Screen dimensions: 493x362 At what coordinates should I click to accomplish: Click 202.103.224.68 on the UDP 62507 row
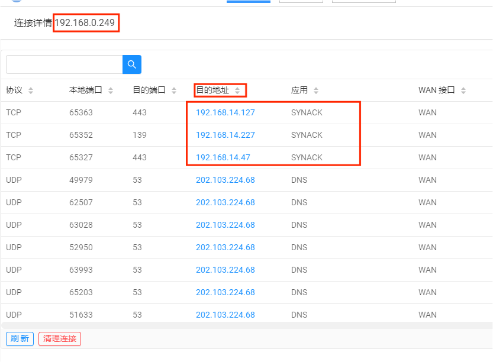[225, 202]
